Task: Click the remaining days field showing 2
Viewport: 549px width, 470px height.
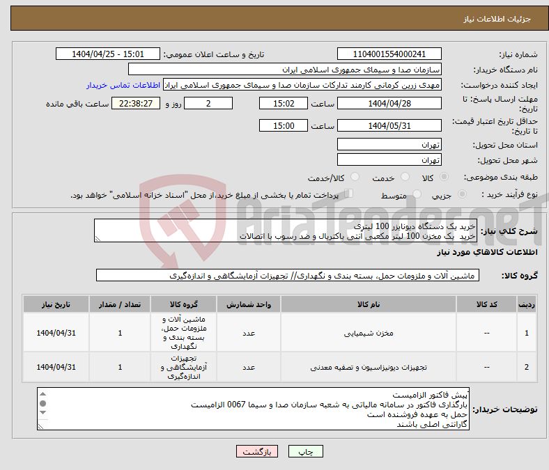Action: [208, 104]
